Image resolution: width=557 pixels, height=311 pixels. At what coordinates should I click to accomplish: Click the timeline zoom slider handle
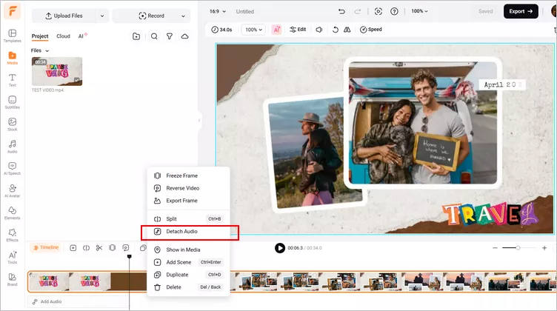pyautogui.click(x=518, y=248)
